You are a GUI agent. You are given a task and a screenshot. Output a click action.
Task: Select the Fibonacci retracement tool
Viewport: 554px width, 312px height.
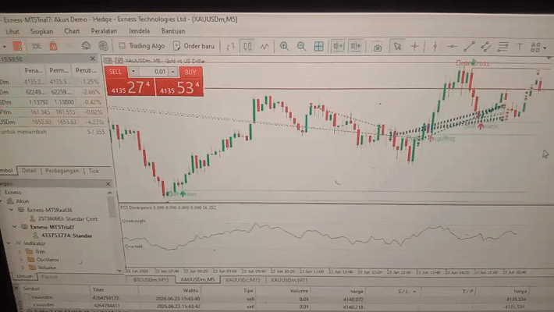(503, 46)
